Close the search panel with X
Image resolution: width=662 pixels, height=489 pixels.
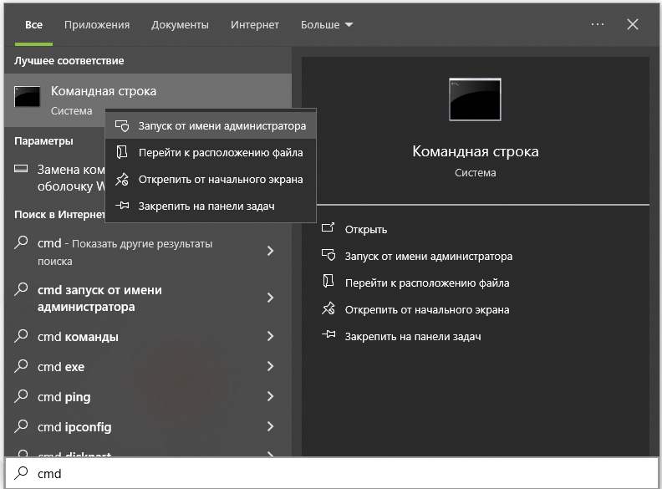[633, 24]
